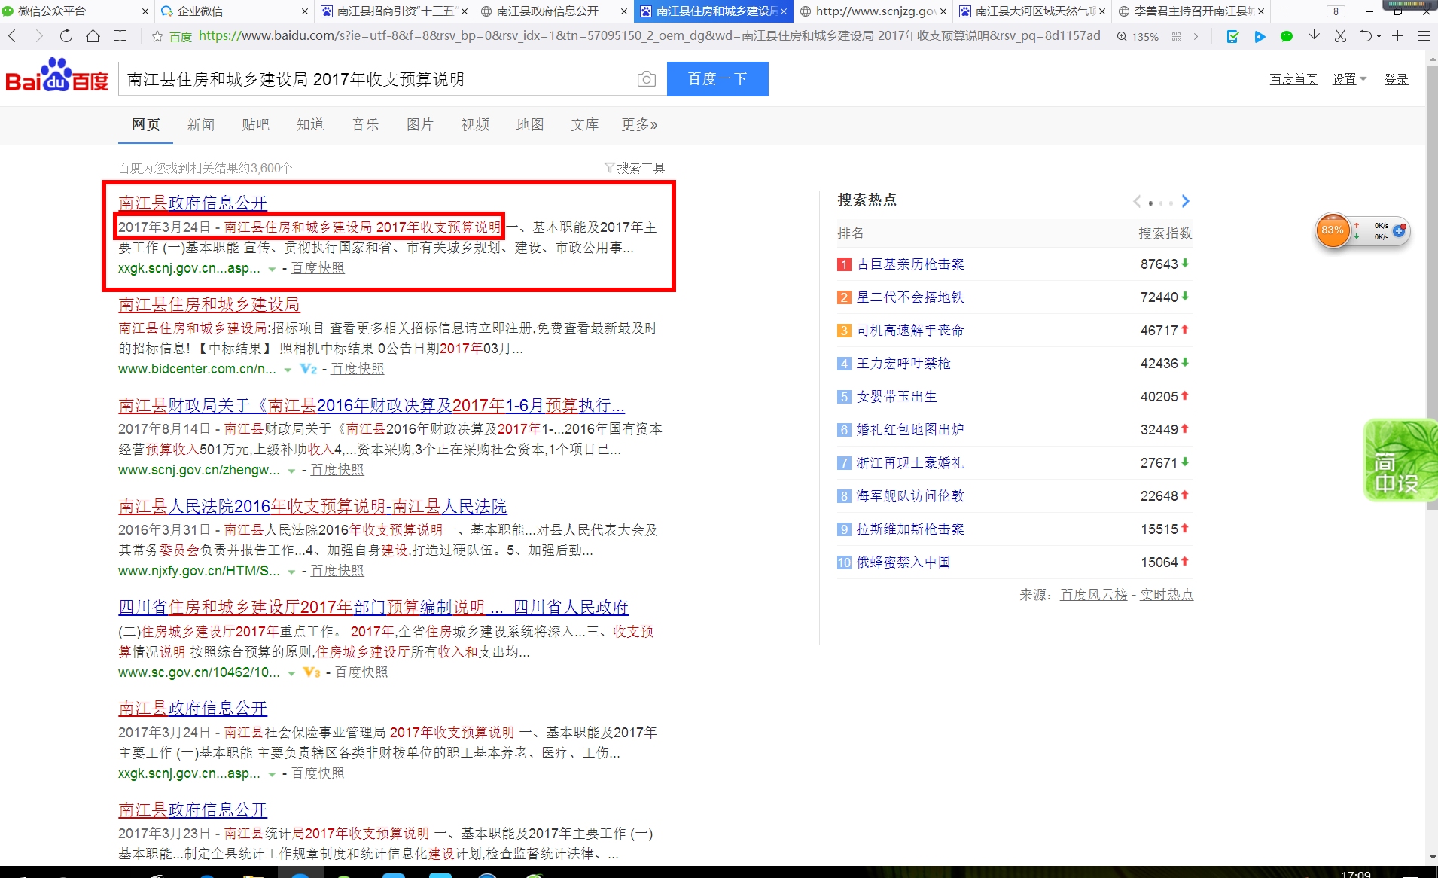The height and width of the screenshot is (878, 1438).
Task: Switch to the 知道 search tab
Action: click(x=310, y=124)
